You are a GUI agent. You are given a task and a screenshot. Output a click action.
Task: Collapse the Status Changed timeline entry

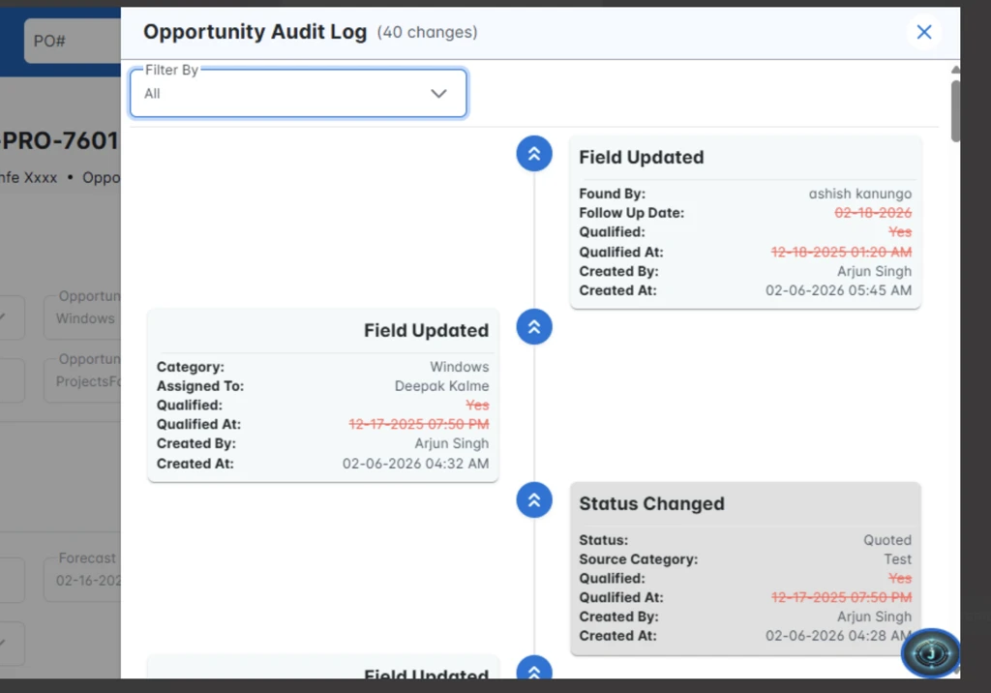pos(534,499)
